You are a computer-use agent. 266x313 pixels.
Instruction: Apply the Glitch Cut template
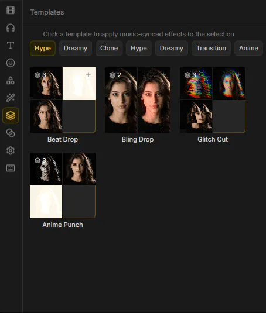pos(213,100)
